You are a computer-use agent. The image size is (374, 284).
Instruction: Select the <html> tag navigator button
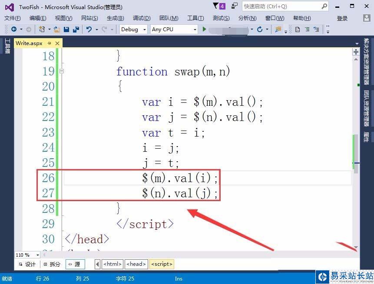click(113, 264)
